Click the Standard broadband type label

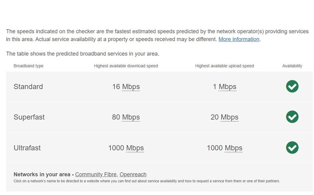[28, 87]
